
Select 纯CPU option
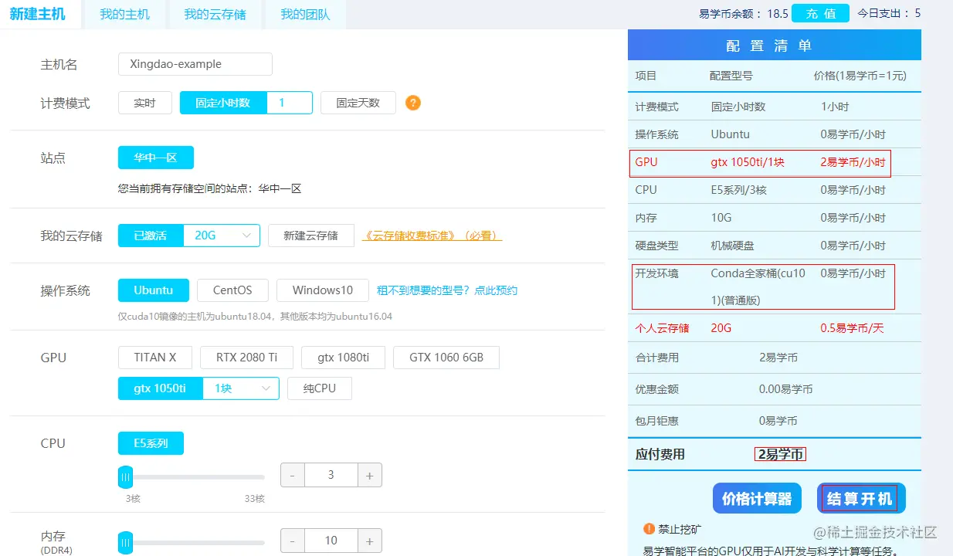pyautogui.click(x=320, y=388)
